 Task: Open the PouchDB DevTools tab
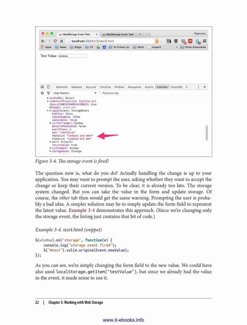pos(177,87)
